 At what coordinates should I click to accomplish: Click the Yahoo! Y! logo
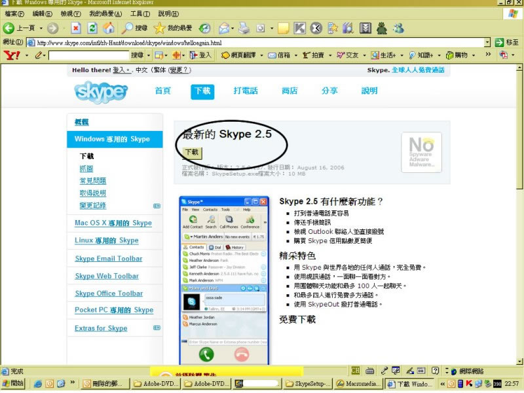(12, 55)
